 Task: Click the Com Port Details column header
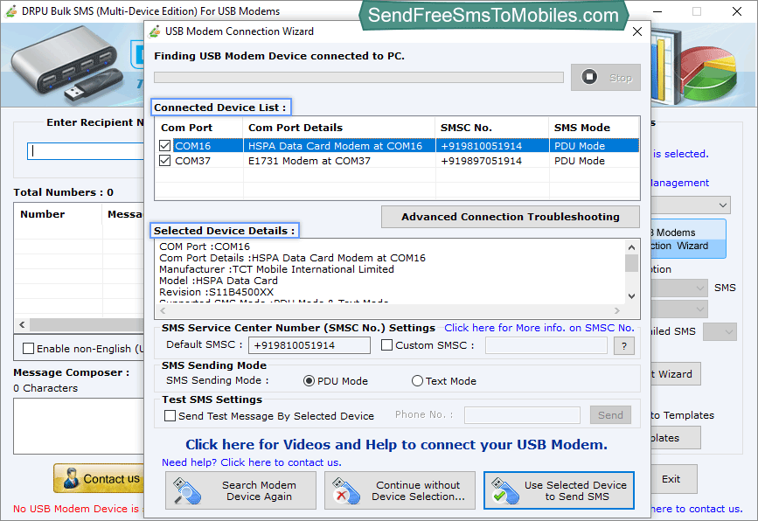coord(339,128)
